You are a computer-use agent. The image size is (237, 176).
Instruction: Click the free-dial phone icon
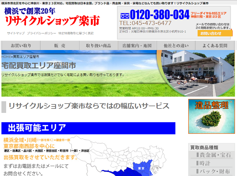click(x=125, y=16)
